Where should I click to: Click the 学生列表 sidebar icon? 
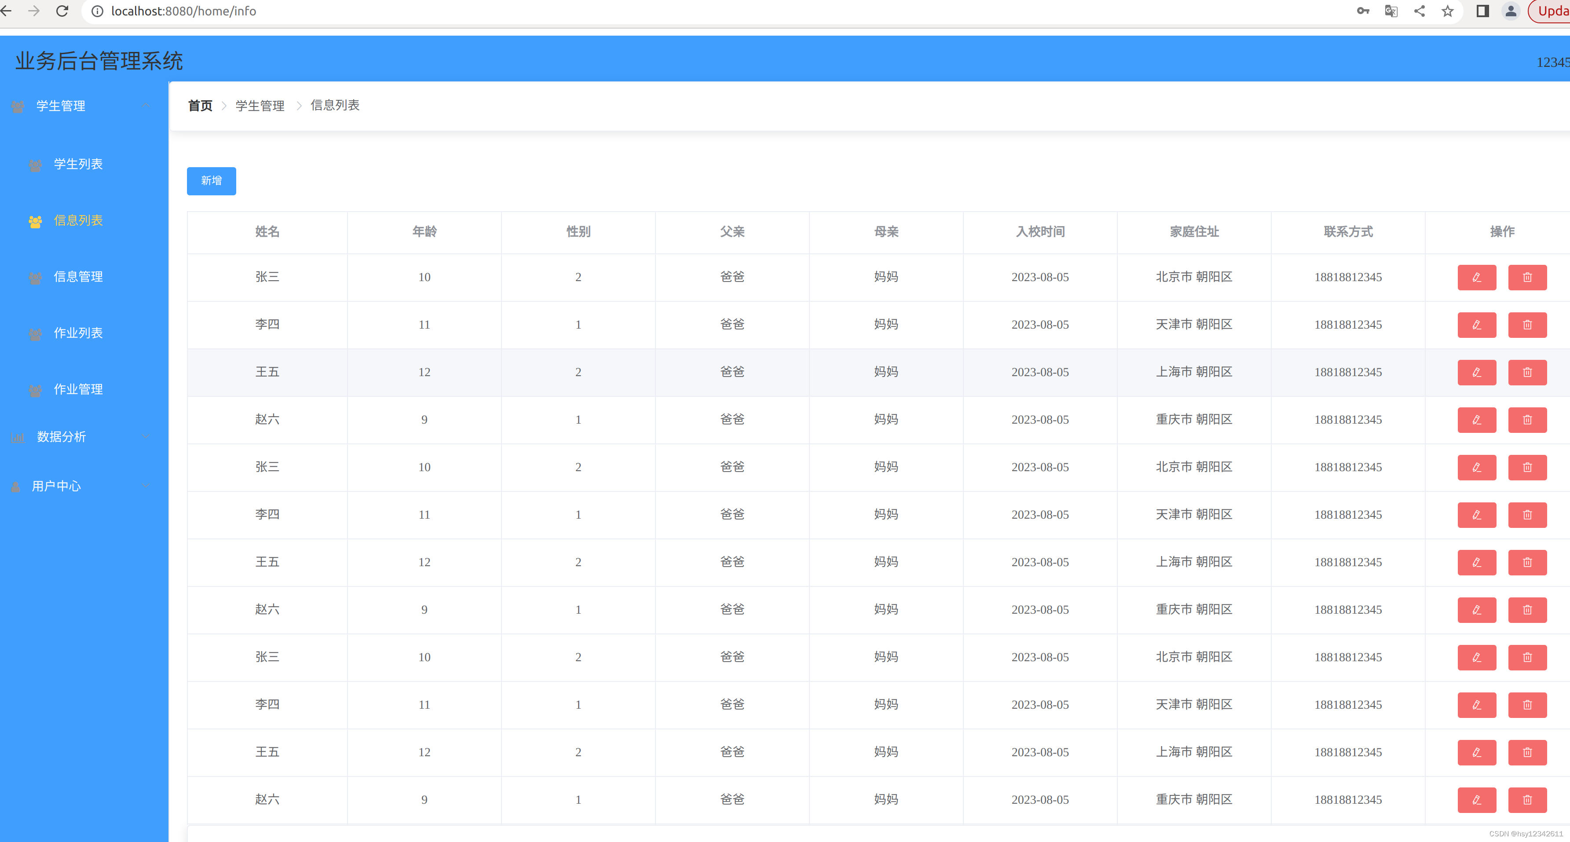pyautogui.click(x=35, y=165)
